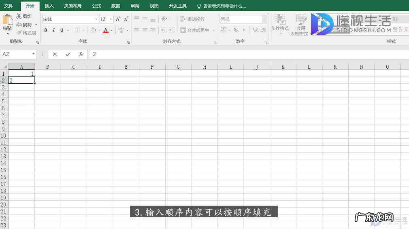Open underline style dropdown arrow
This screenshot has width=409, height=229.
point(68,30)
